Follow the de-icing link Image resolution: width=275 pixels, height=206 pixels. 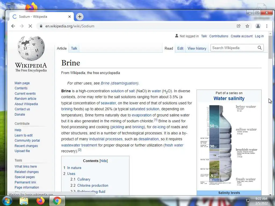pos(159,127)
